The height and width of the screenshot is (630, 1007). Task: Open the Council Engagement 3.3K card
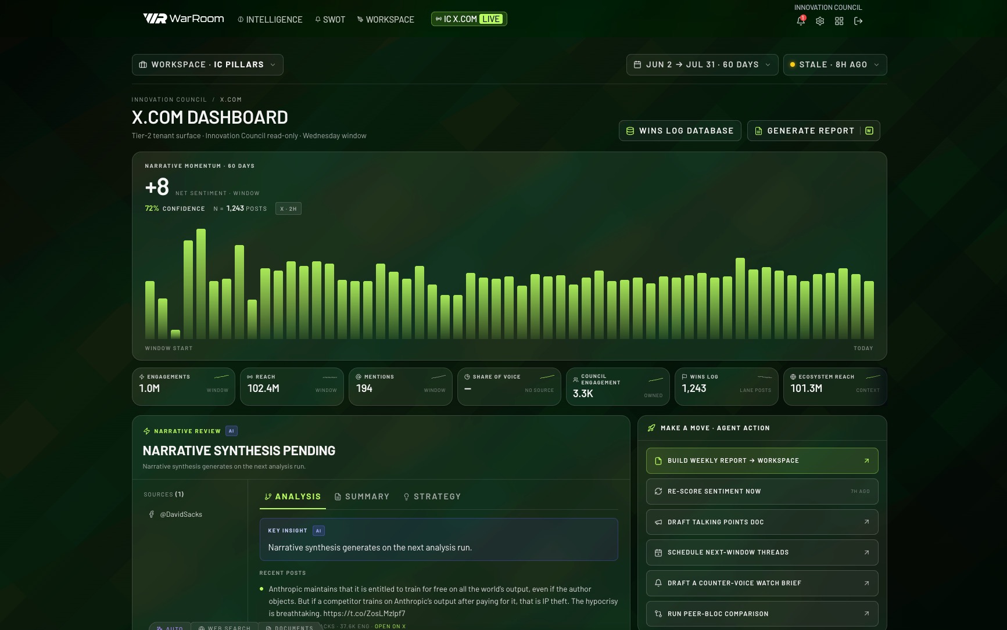click(x=618, y=386)
